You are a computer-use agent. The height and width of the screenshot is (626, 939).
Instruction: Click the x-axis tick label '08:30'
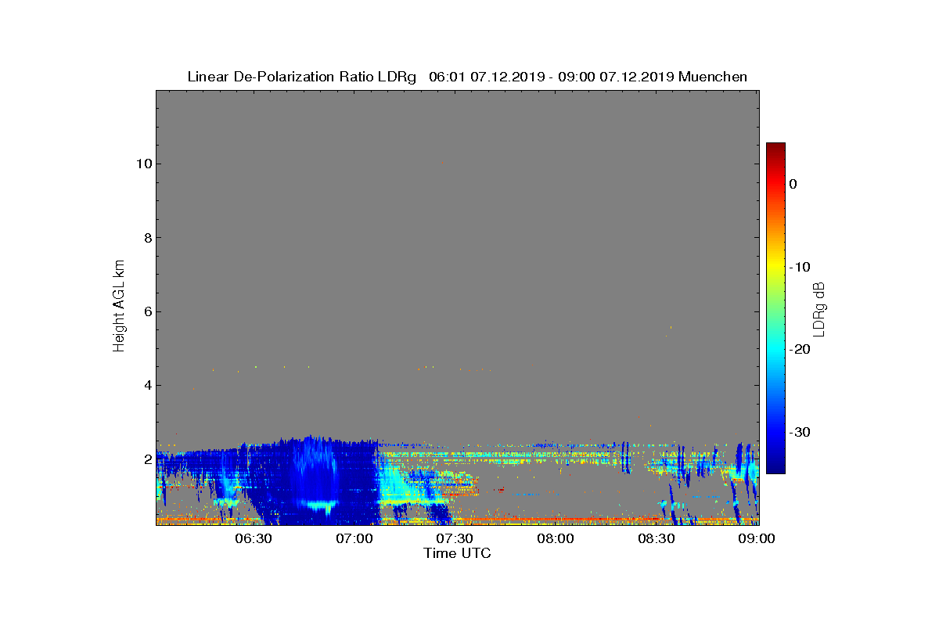pyautogui.click(x=657, y=538)
